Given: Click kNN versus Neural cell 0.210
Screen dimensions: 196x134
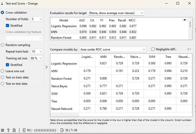Looking at the screenshot, I should [x=184, y=71].
